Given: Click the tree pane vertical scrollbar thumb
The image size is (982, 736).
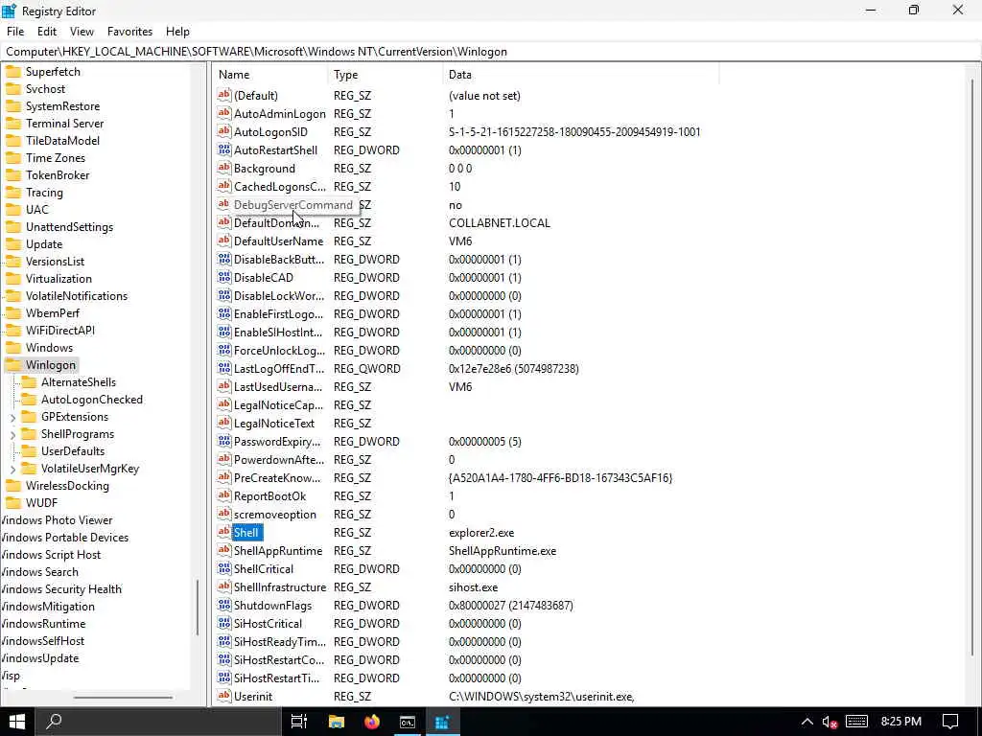Looking at the screenshot, I should click(x=198, y=607).
